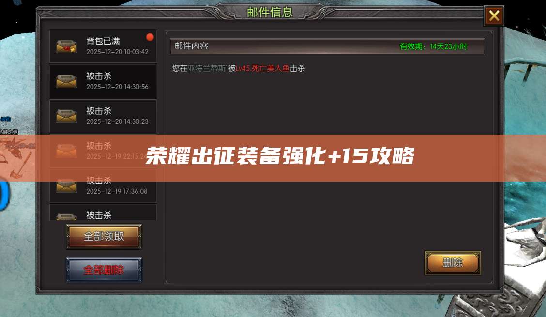546x317 pixels.
Task: Click the red unread dot on 背包已满
Action: 150,37
